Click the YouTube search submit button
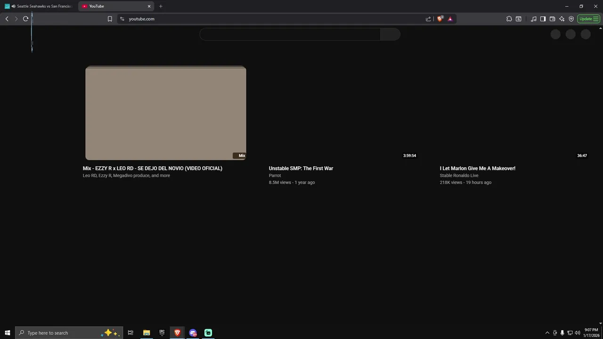603x339 pixels. (390, 34)
